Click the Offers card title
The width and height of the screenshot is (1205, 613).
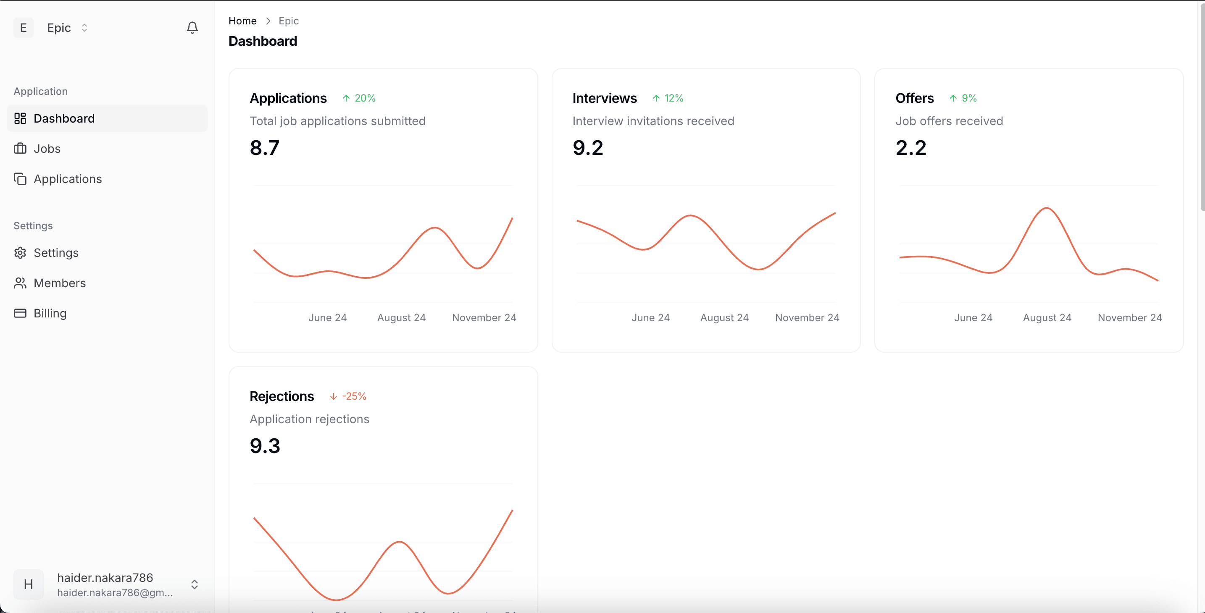915,98
